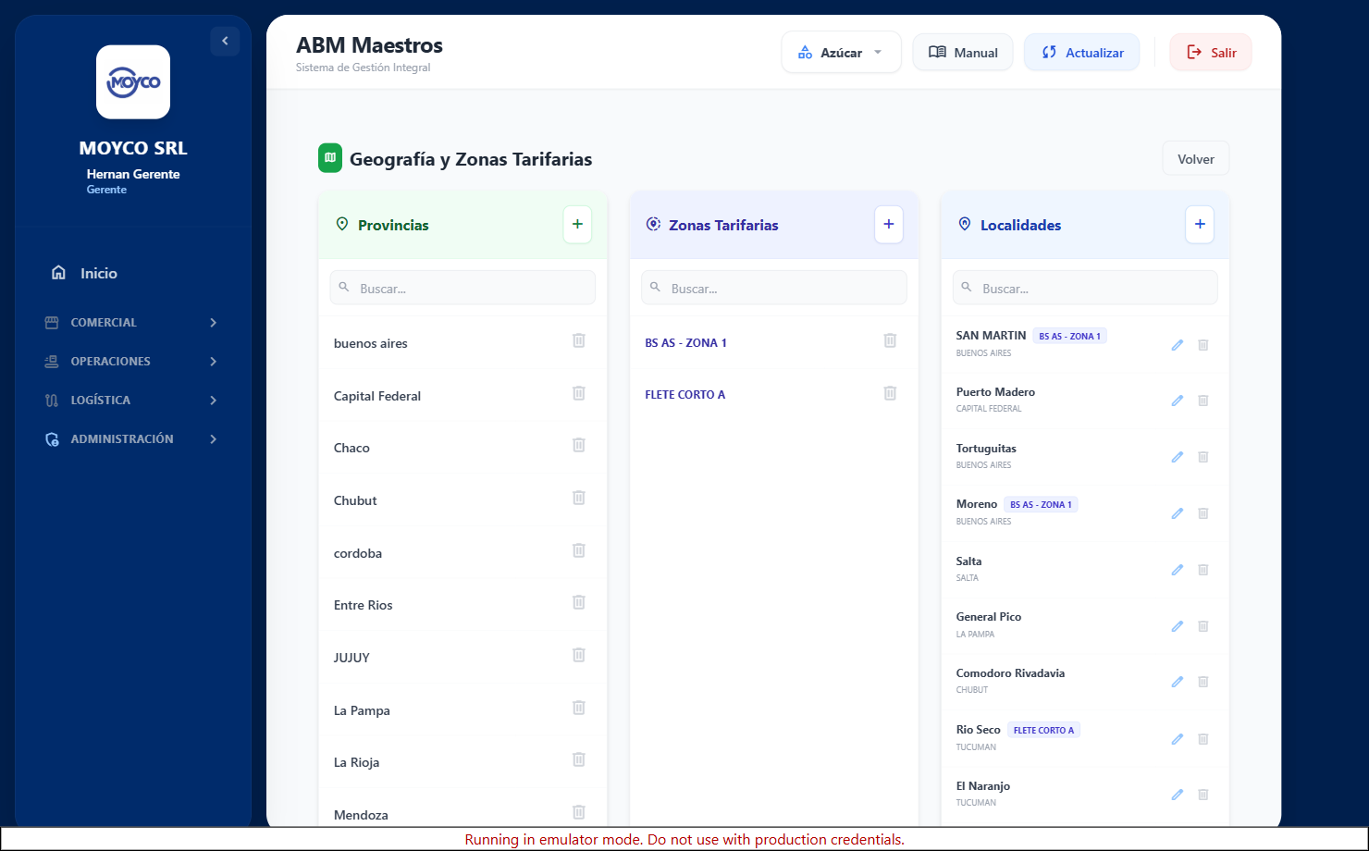Delete the La Rioja province
Screen dimensions: 1369x851
(579, 759)
